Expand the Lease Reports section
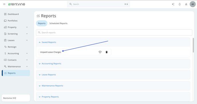This screenshot has height=104, width=197. tap(113, 75)
